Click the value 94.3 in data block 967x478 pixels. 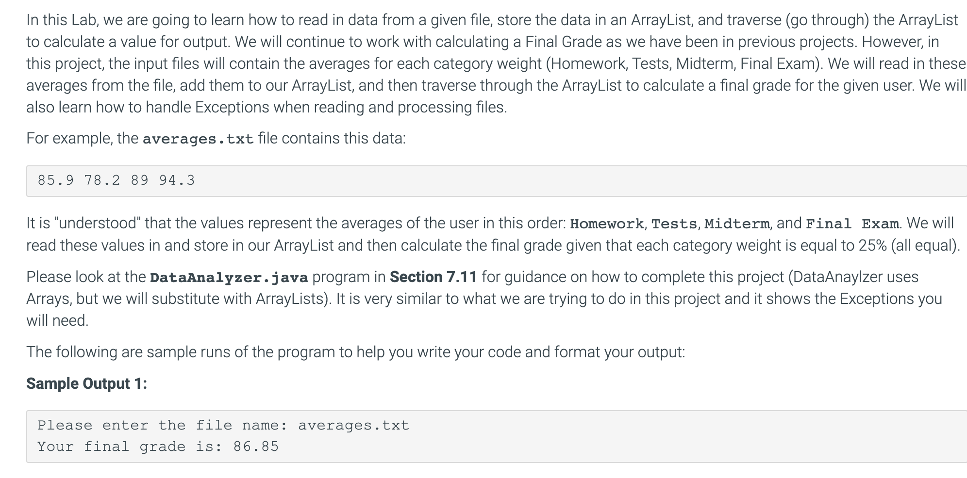[177, 180]
